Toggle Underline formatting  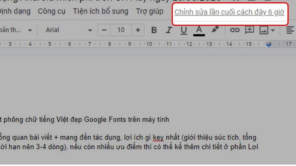[184, 30]
